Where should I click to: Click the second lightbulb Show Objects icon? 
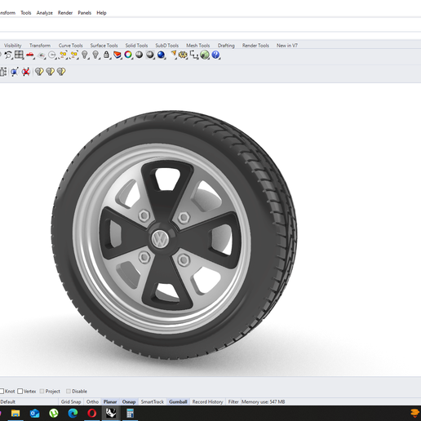coord(95,55)
